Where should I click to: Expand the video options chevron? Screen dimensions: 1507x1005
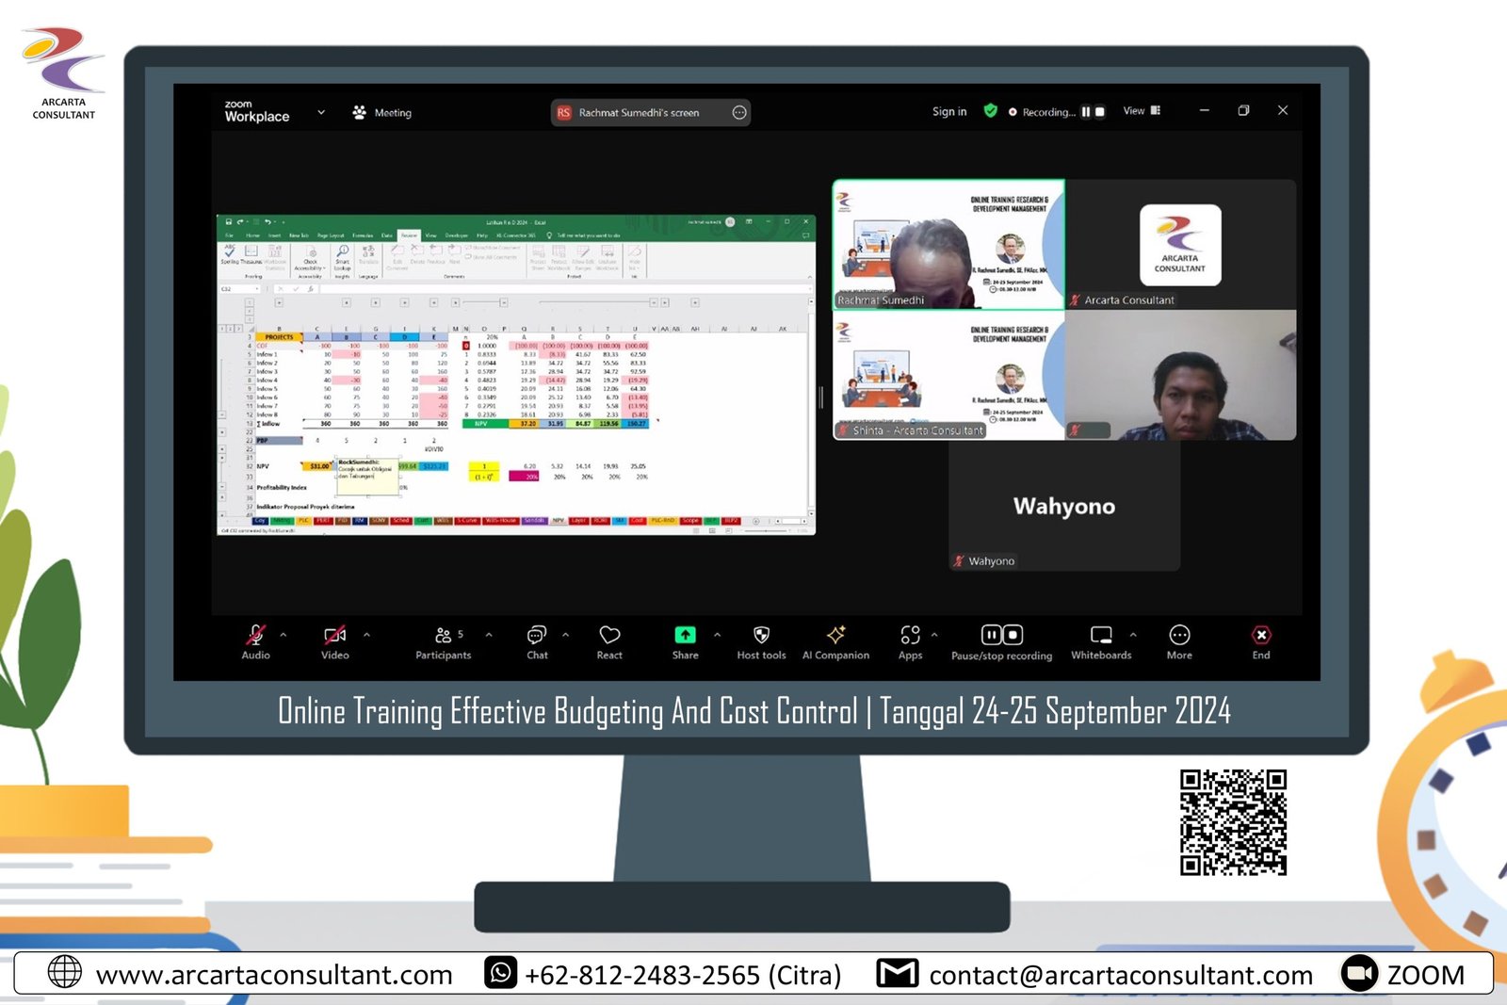(366, 635)
